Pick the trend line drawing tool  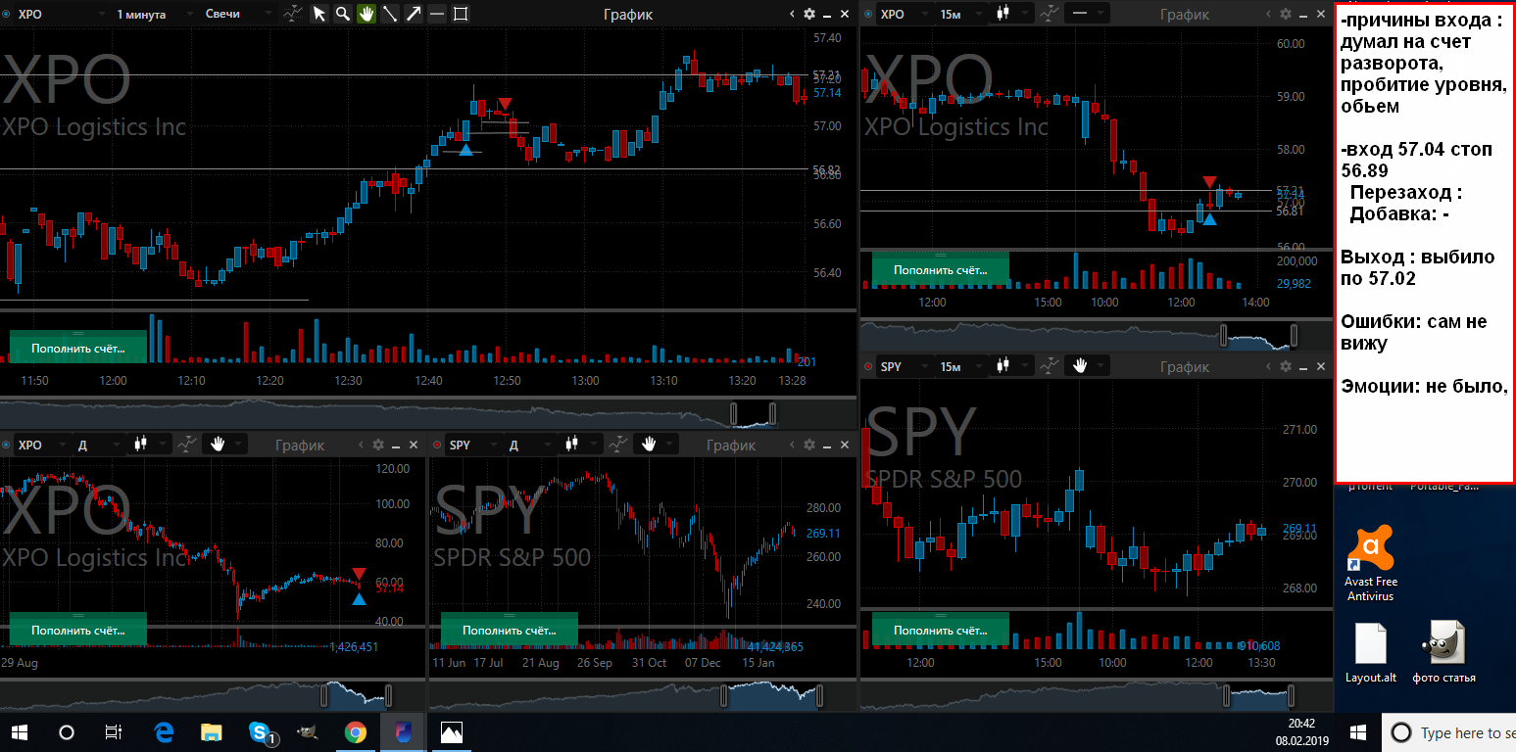click(x=389, y=14)
